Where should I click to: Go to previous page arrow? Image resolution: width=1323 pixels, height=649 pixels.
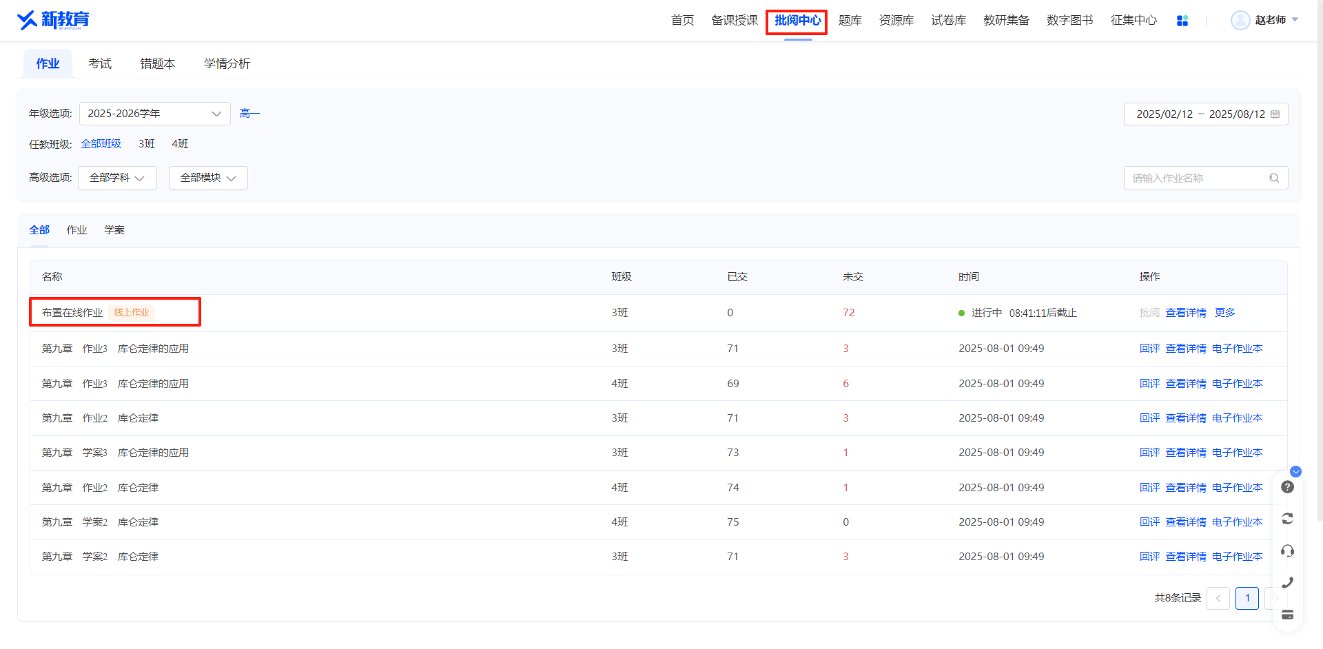click(x=1218, y=598)
